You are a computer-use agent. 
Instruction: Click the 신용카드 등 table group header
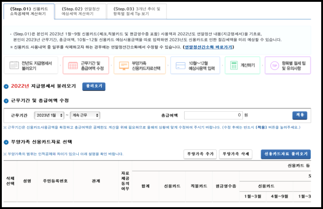pos(299,166)
